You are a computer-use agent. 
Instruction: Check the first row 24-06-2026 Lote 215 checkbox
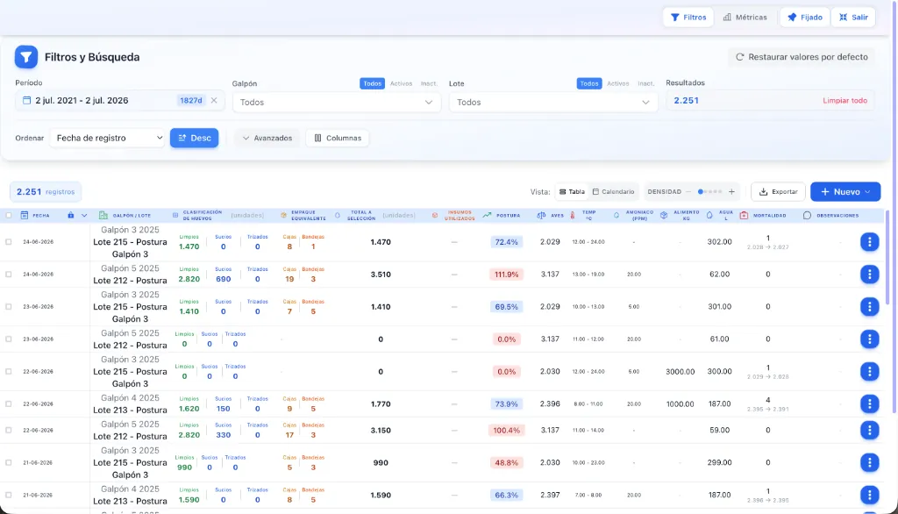(x=9, y=242)
